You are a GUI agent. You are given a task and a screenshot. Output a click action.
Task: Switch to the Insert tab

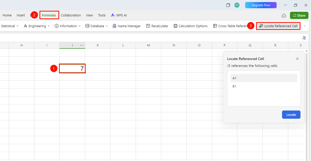[21, 15]
